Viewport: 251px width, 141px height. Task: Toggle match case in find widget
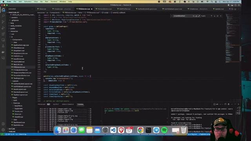193,16
